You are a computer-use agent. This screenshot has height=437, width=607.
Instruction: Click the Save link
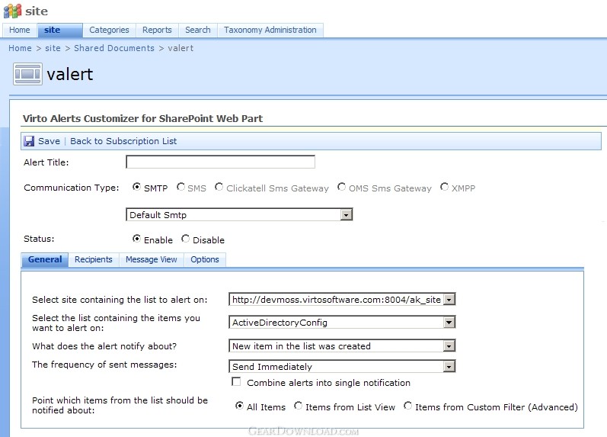coord(50,141)
